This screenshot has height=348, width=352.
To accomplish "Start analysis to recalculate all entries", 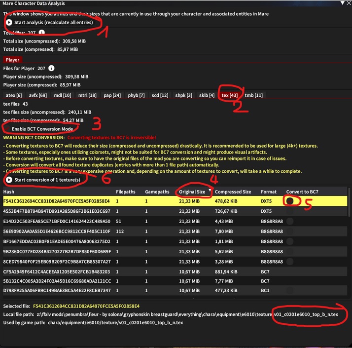I will (49, 22).
